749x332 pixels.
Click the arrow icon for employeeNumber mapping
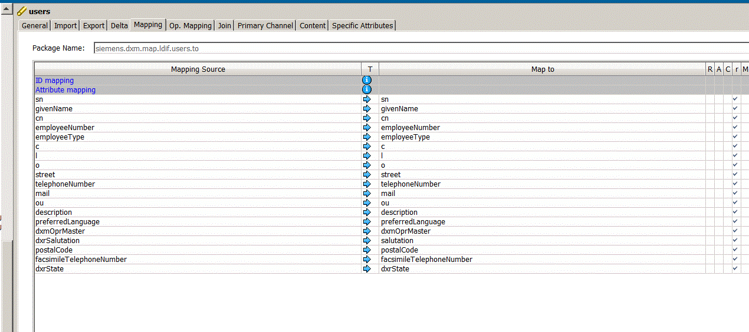coord(367,128)
